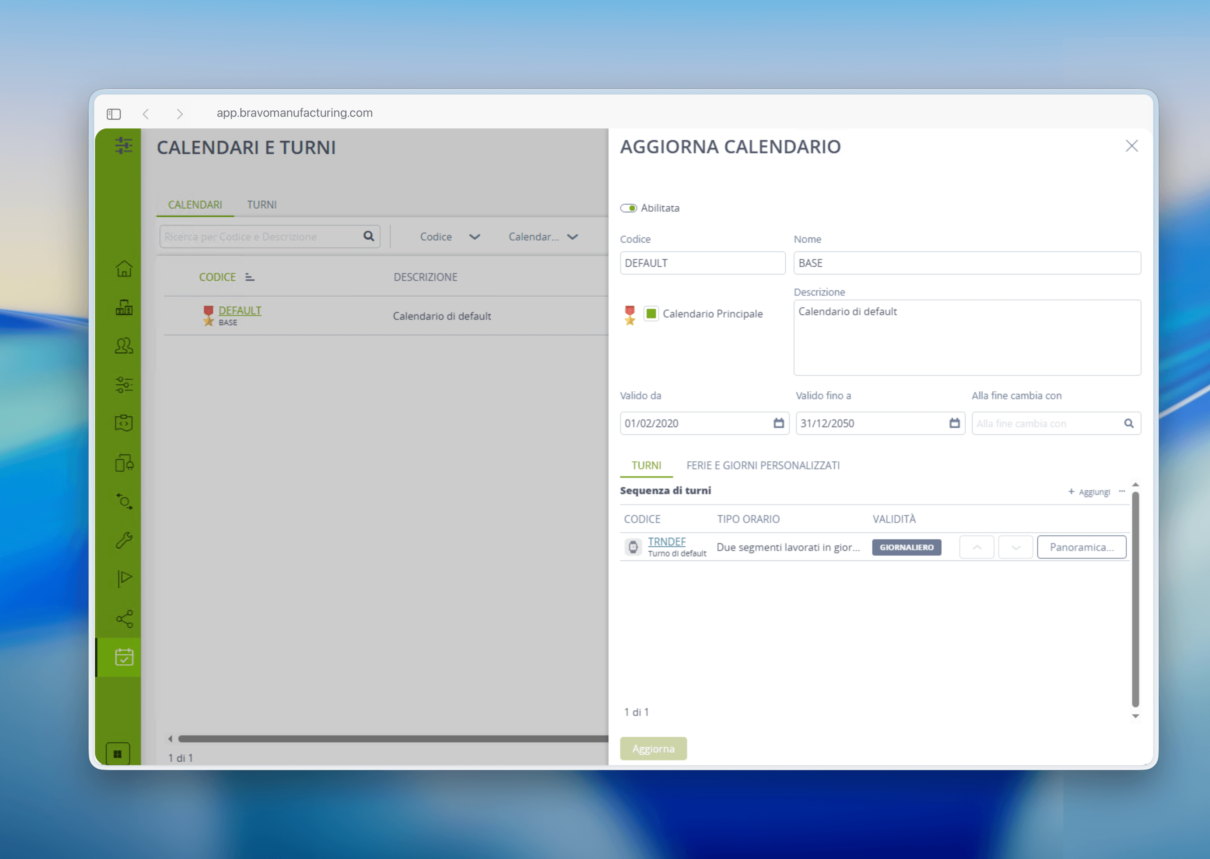The image size is (1210, 859).
Task: Toggle Calendario Principale checkbox
Action: [x=651, y=314]
